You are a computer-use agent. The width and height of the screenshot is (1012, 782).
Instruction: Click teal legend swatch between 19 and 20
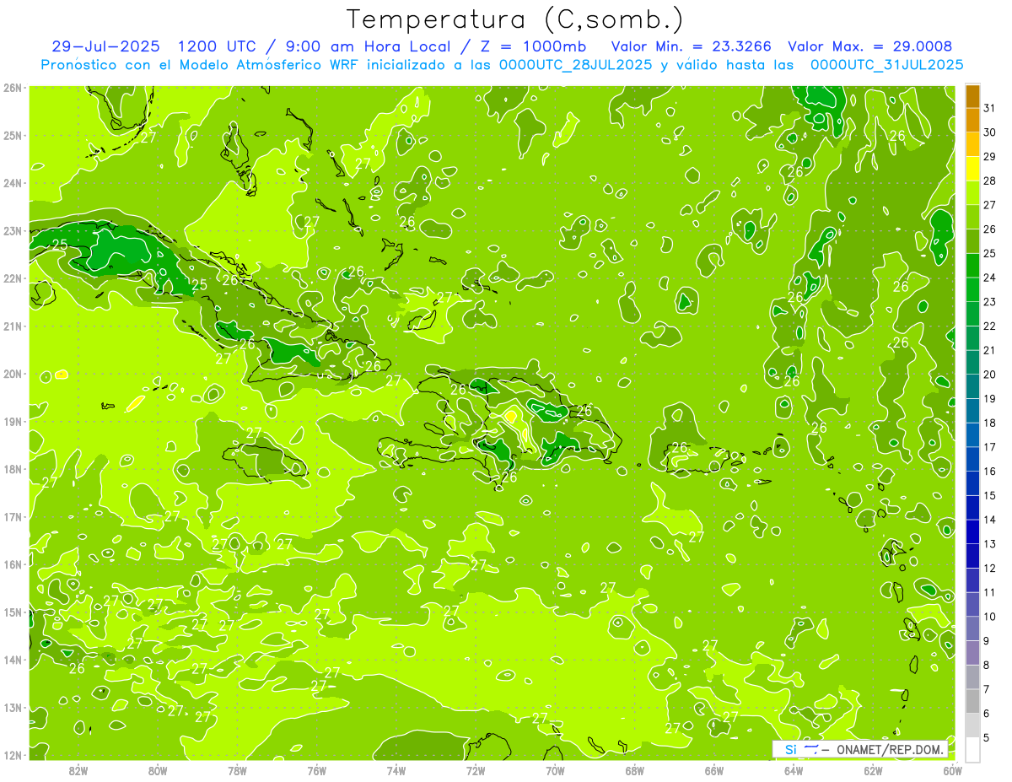click(973, 386)
